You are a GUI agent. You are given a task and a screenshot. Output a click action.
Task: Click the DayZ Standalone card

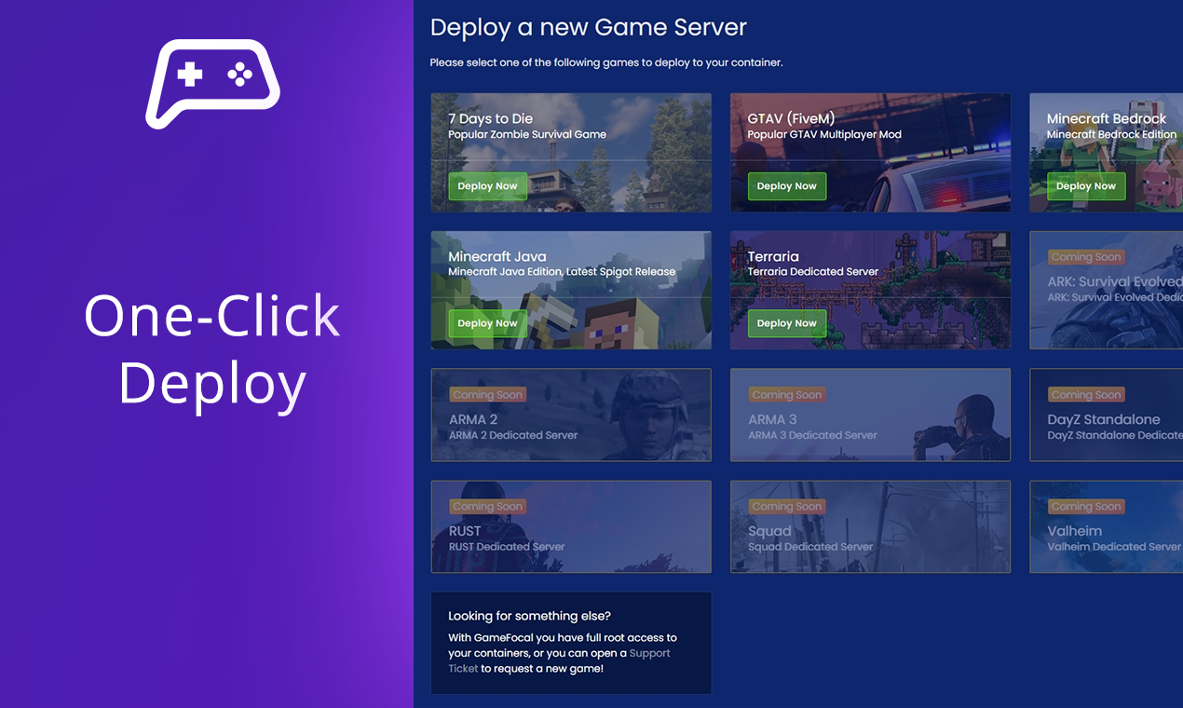[x=1106, y=415]
